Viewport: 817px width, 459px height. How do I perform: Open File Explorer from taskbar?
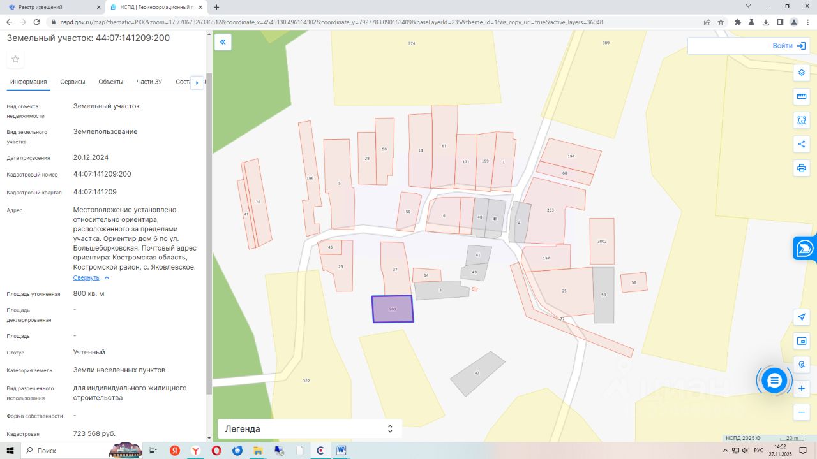[258, 451]
